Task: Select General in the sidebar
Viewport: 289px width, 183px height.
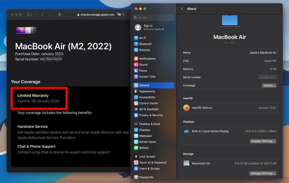Action: point(153,85)
